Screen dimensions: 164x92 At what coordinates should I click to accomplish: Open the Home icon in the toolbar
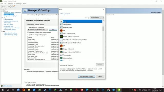coord(14,6)
